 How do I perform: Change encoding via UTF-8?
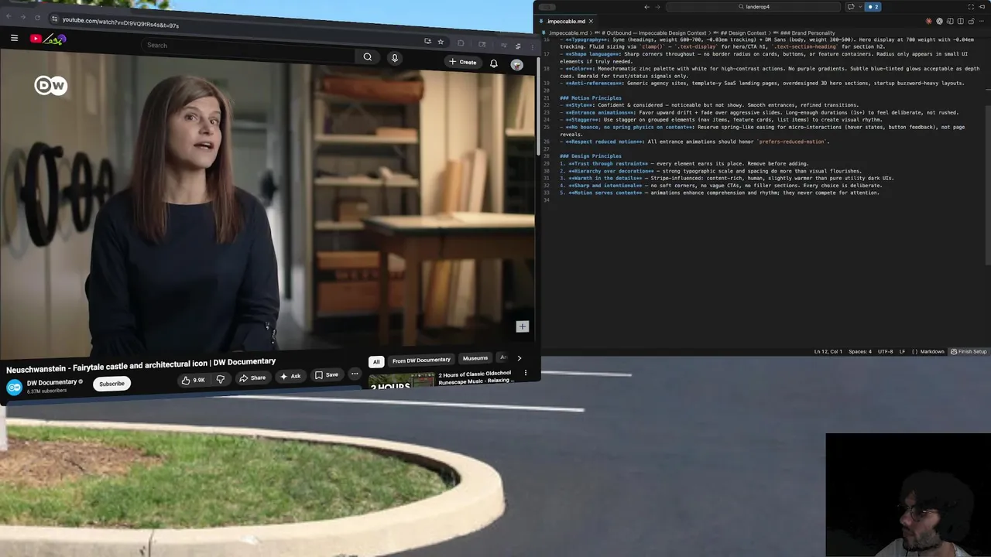[885, 351]
